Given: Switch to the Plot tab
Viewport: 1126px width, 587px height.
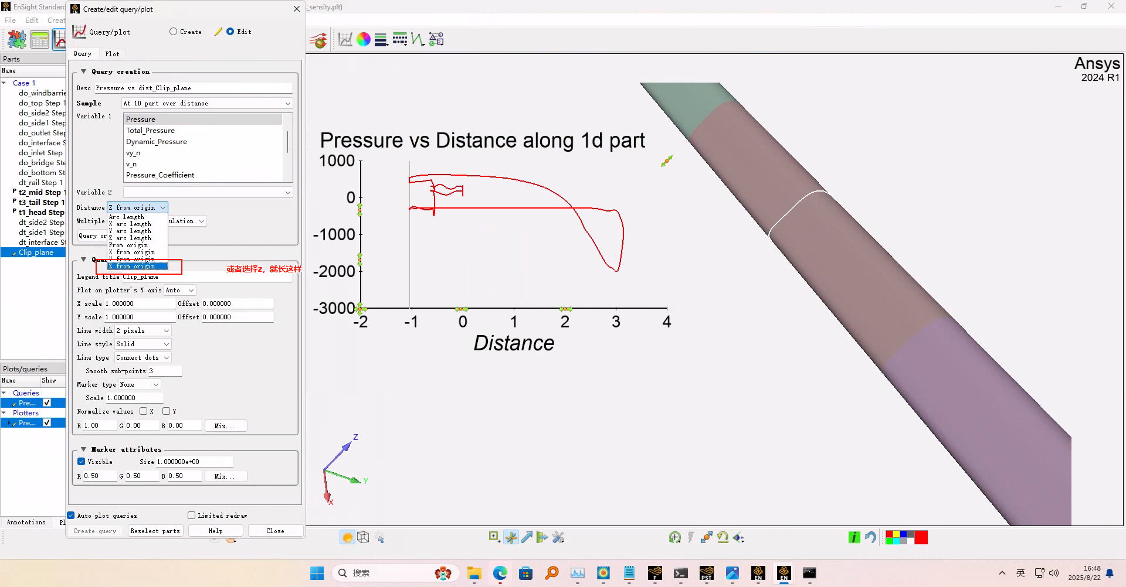Looking at the screenshot, I should click(112, 54).
